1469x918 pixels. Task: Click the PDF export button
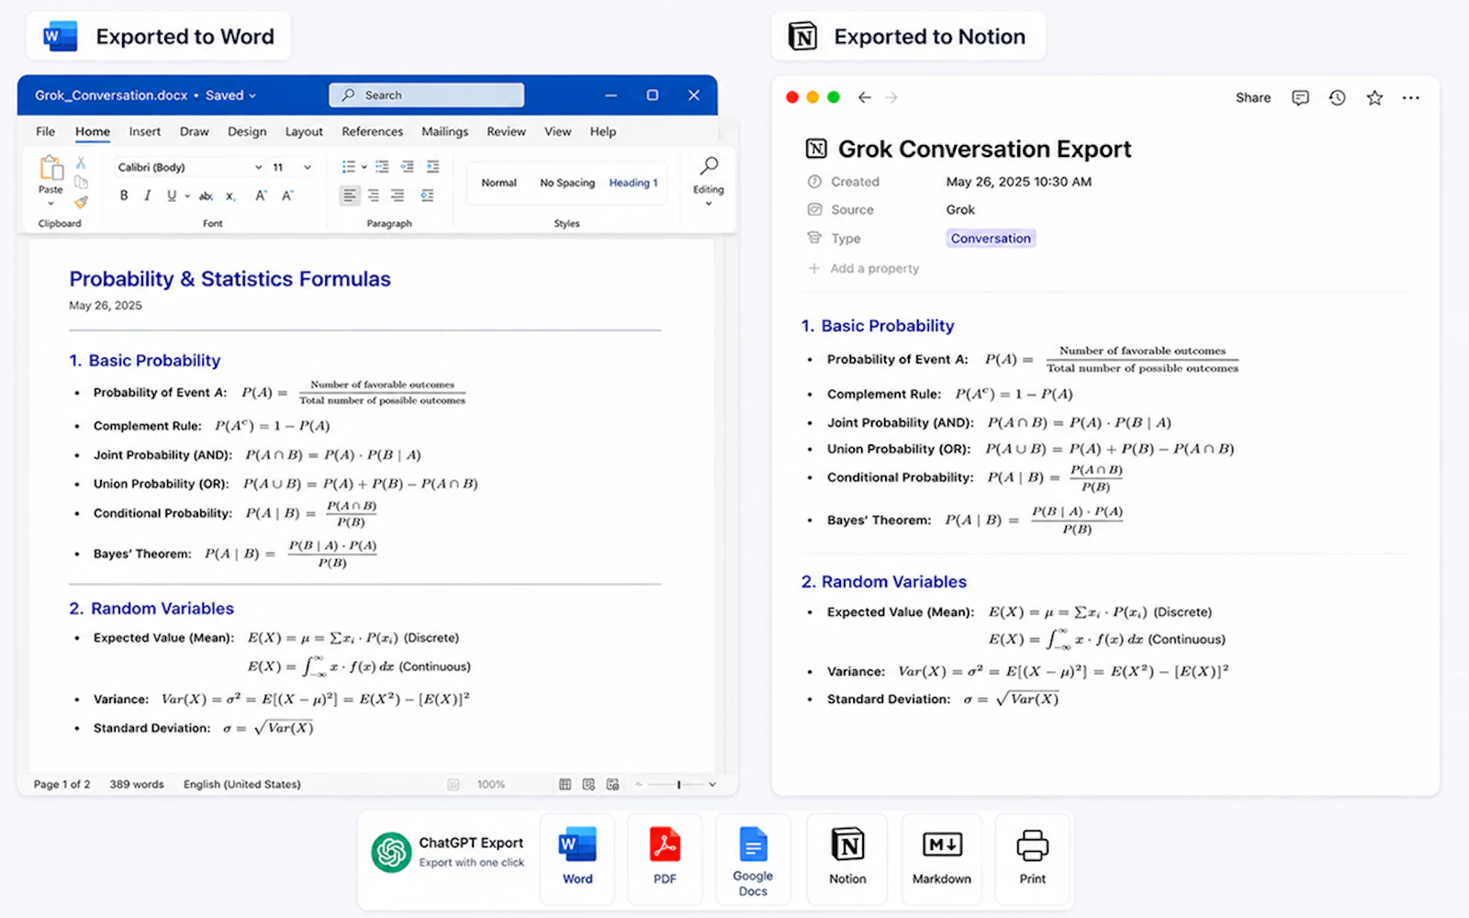pyautogui.click(x=665, y=859)
